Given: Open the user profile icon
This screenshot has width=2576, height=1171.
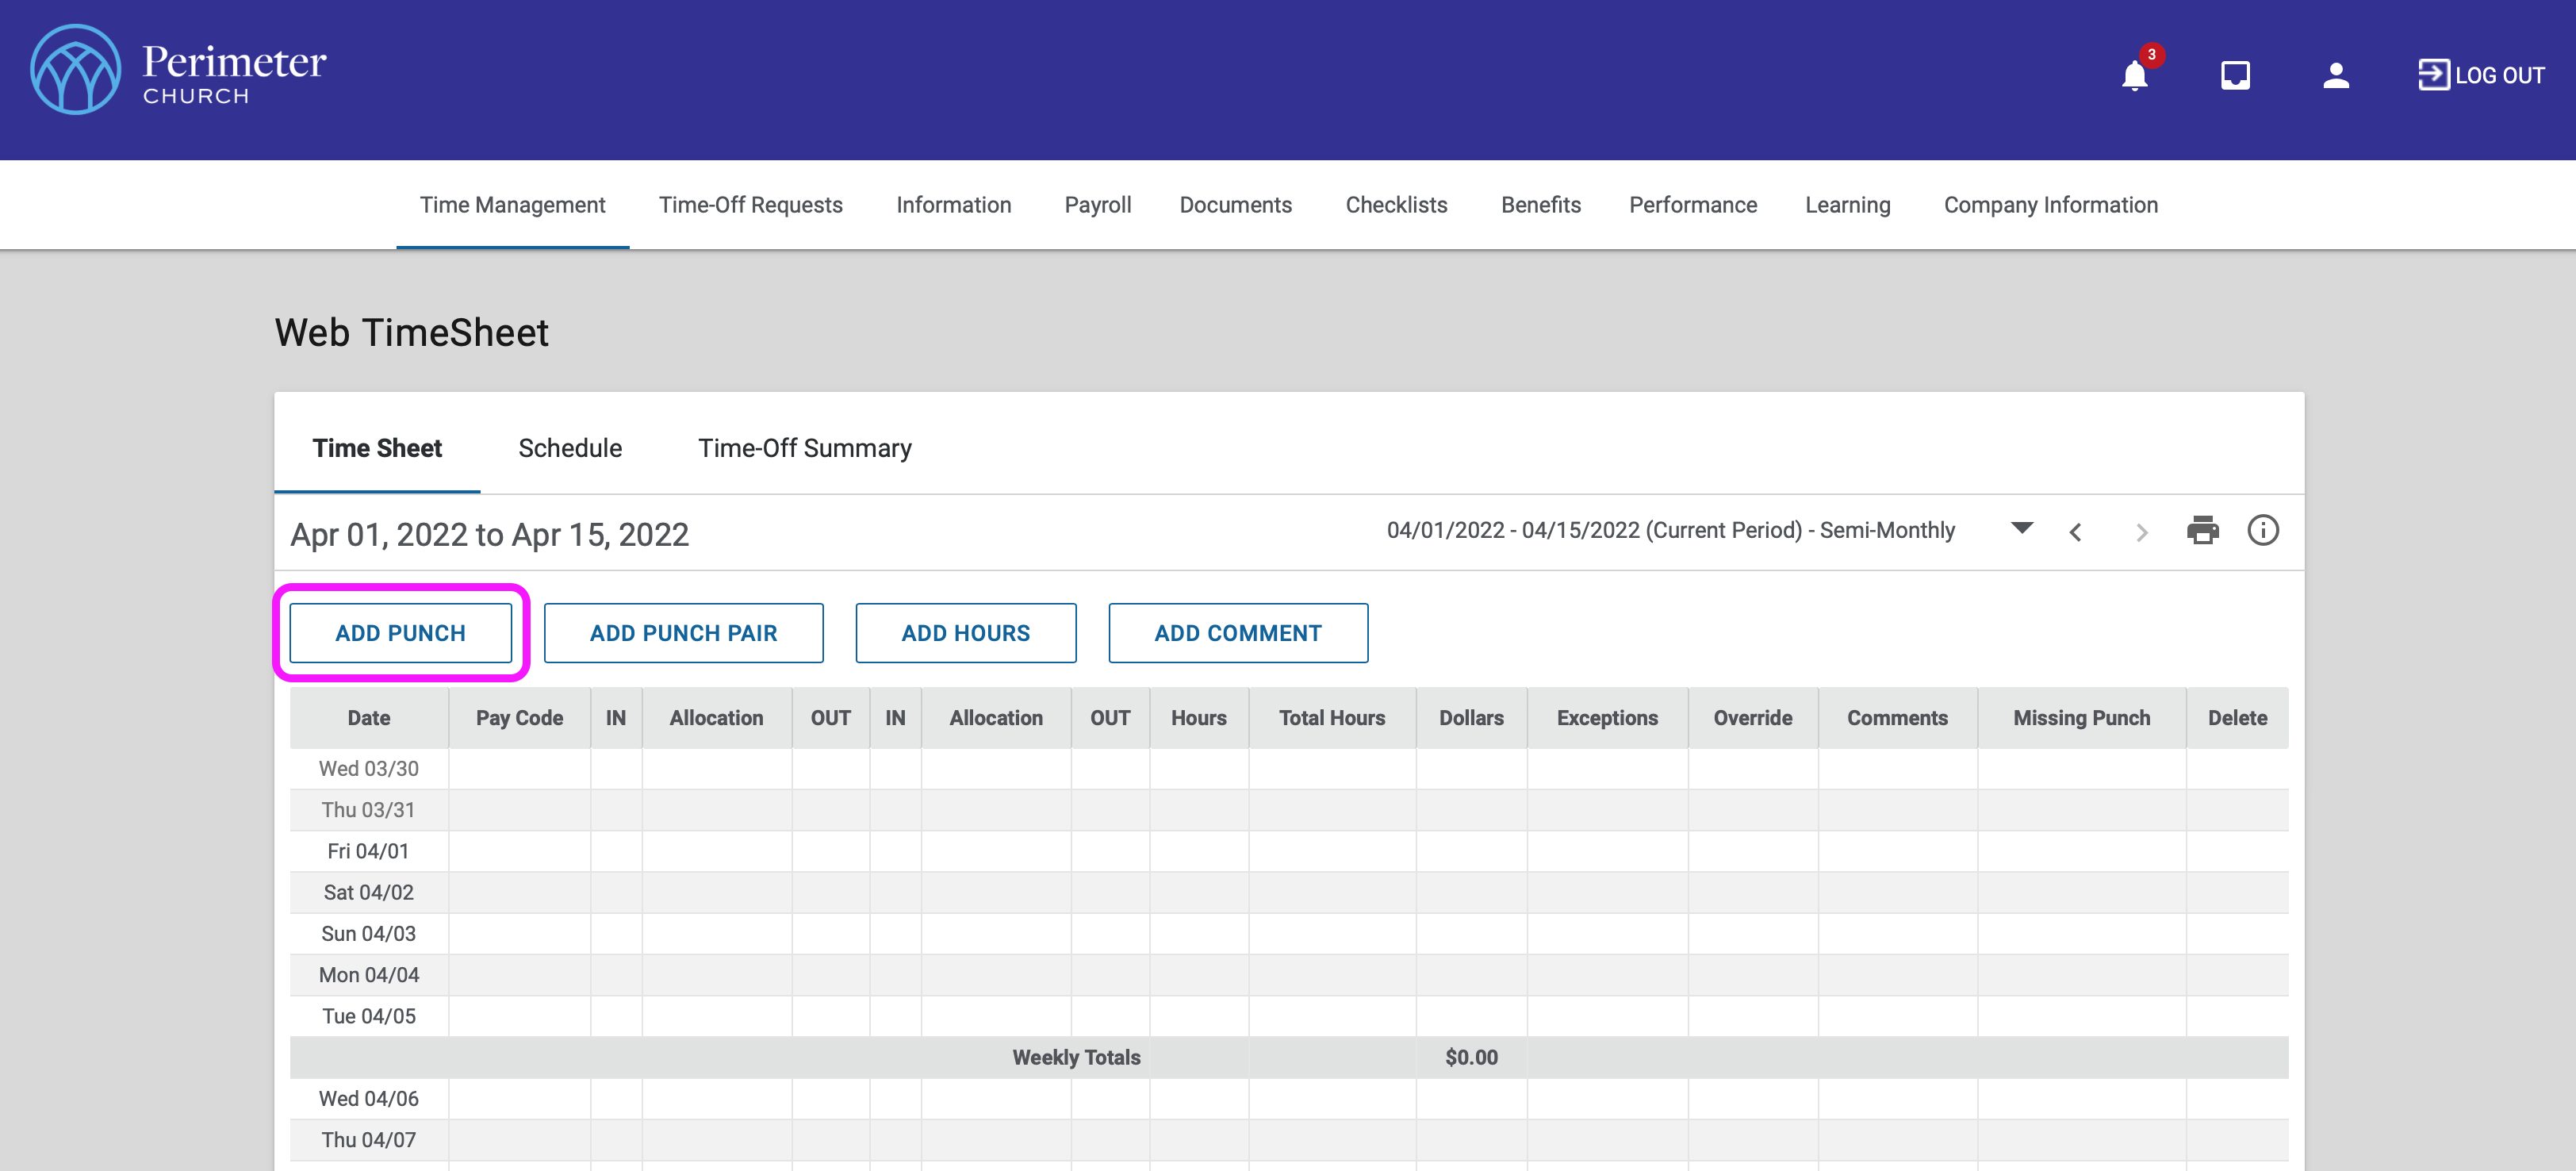Looking at the screenshot, I should [x=2335, y=75].
